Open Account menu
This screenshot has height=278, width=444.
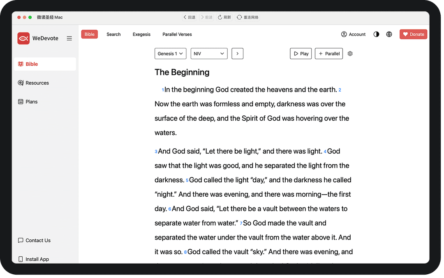[x=353, y=34]
